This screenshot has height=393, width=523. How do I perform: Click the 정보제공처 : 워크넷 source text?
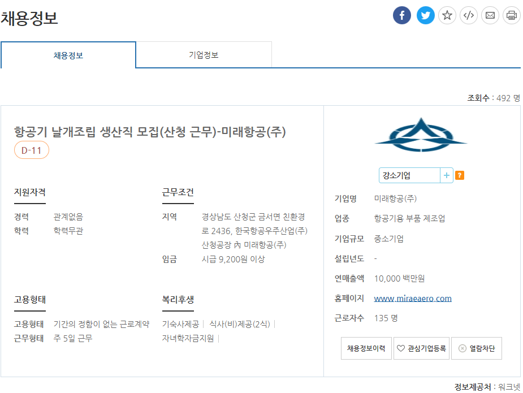click(487, 387)
